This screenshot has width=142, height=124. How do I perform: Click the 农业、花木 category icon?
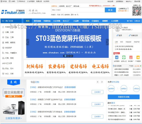click(3, 68)
